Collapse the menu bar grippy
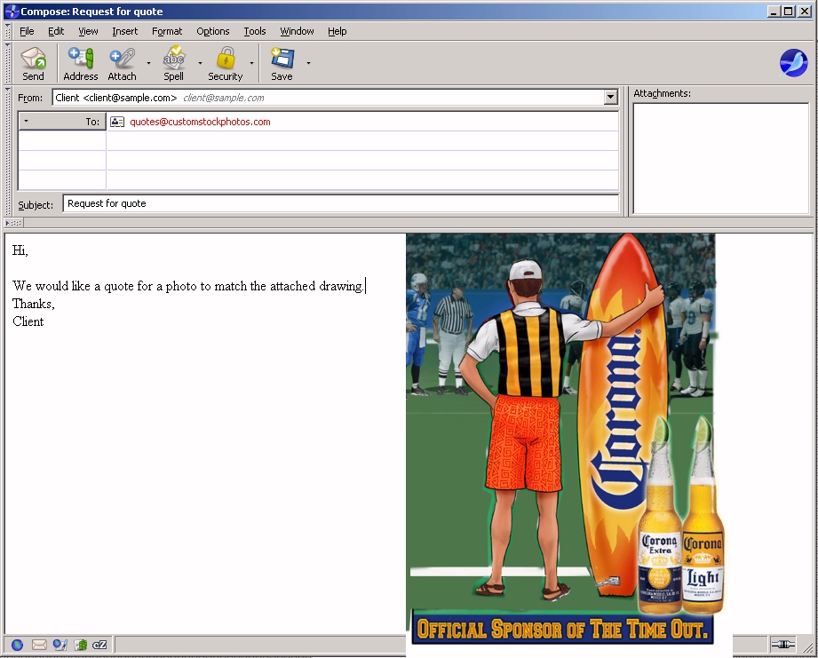Viewport: 818px width, 658px height. click(x=8, y=31)
